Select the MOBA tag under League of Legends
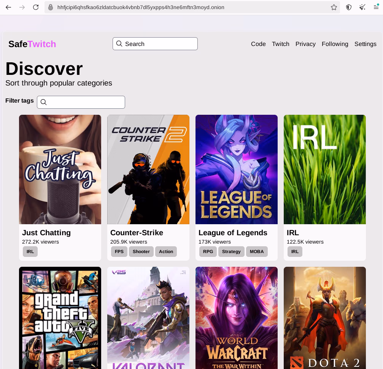This screenshot has height=369, width=383. (x=257, y=252)
